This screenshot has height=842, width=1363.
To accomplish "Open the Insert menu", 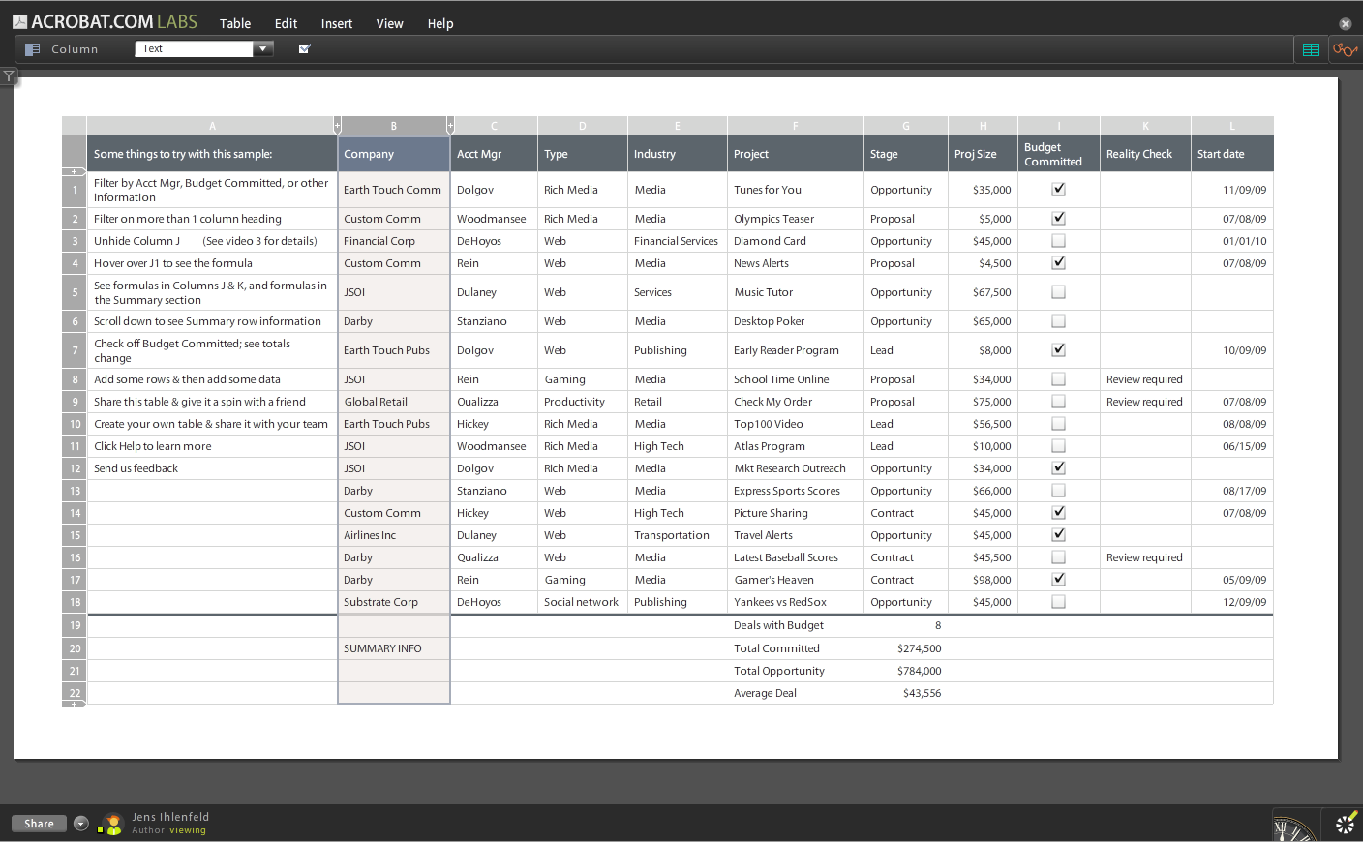I will (336, 23).
